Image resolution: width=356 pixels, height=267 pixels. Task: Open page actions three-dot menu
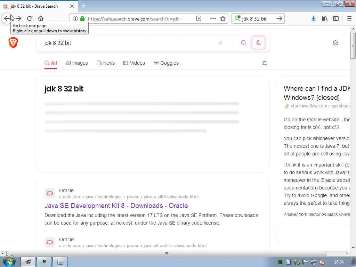click(213, 18)
